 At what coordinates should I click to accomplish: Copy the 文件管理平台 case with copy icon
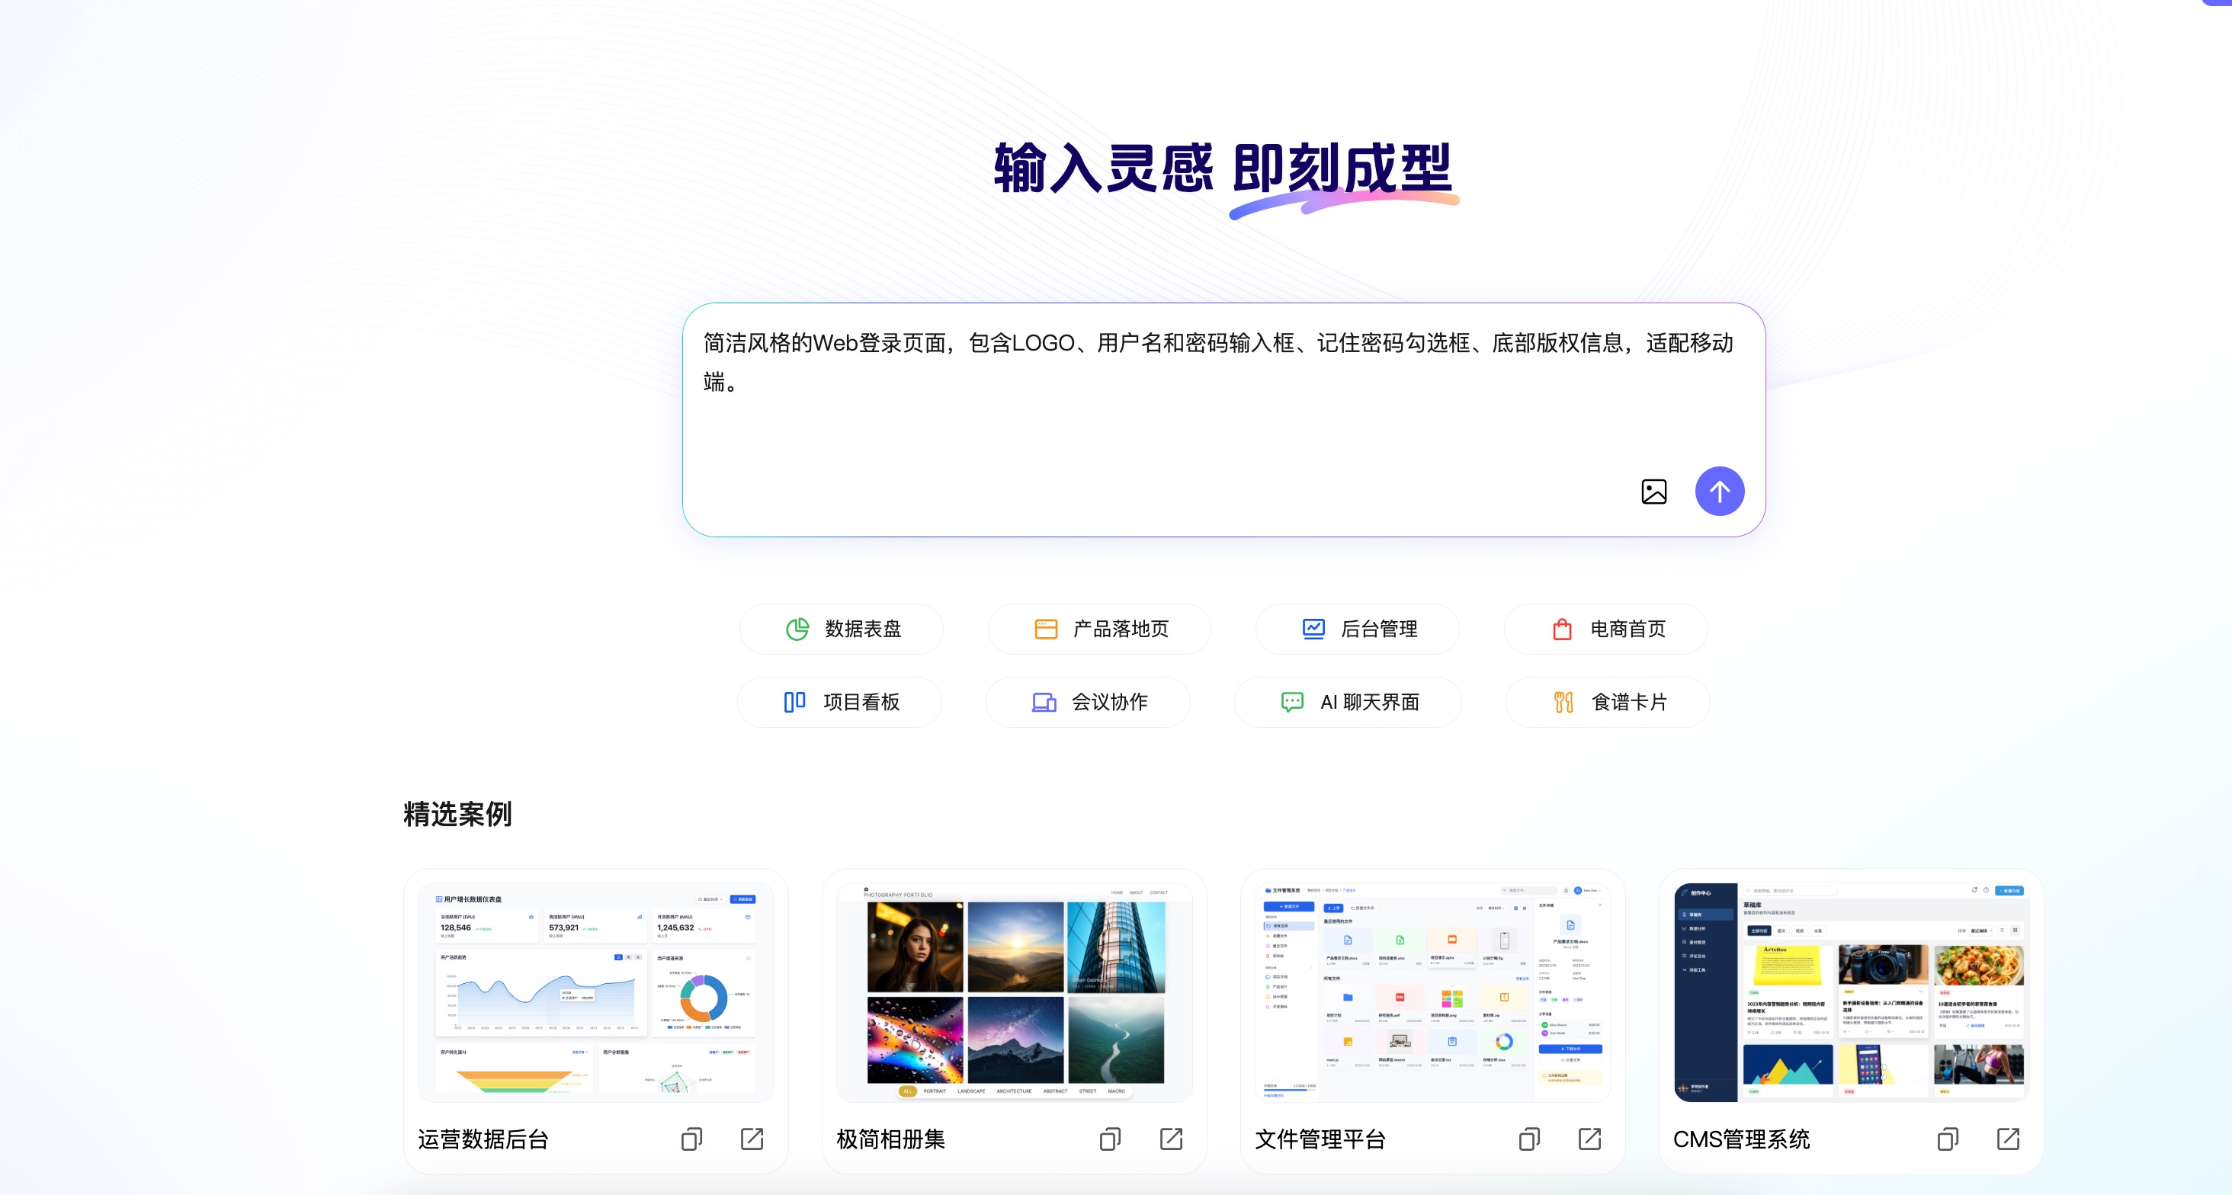click(x=1529, y=1139)
